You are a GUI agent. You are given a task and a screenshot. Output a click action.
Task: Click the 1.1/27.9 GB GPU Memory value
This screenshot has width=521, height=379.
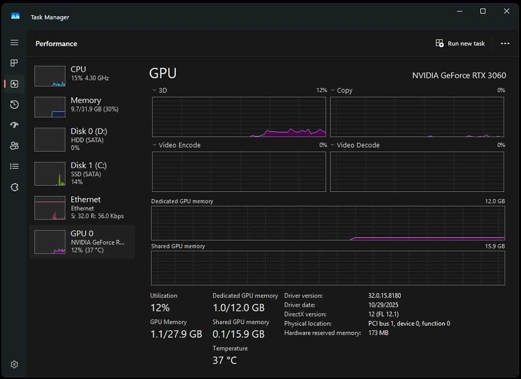click(x=176, y=334)
